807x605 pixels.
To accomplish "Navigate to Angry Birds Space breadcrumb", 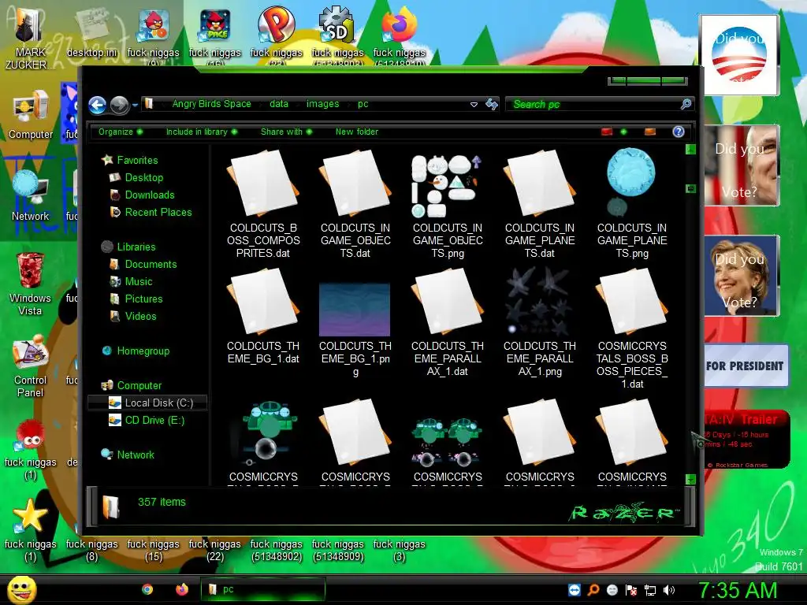I will [x=211, y=104].
